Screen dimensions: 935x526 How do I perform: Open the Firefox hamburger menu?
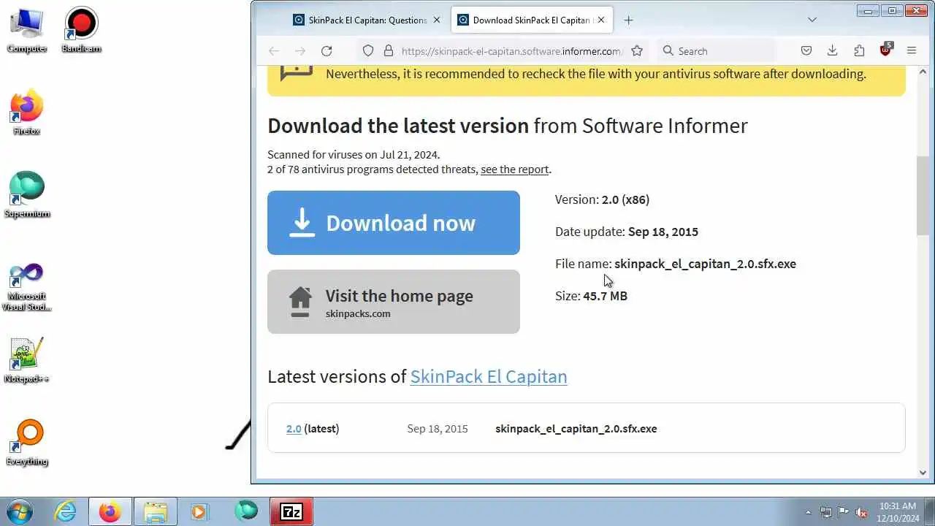click(912, 50)
